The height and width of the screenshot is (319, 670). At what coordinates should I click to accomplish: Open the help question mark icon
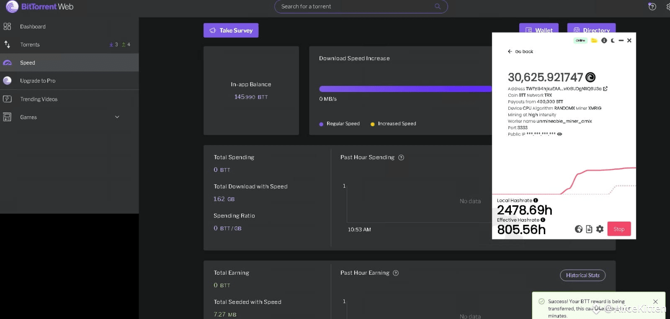pyautogui.click(x=652, y=6)
